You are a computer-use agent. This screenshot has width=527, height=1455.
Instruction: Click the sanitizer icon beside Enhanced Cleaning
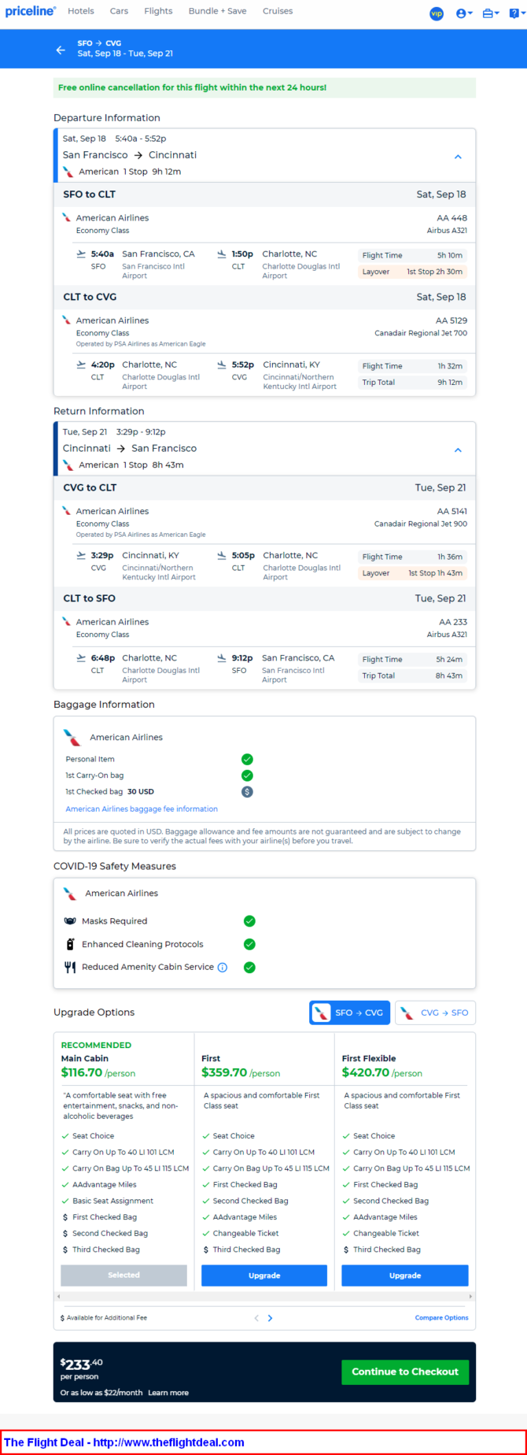[70, 944]
